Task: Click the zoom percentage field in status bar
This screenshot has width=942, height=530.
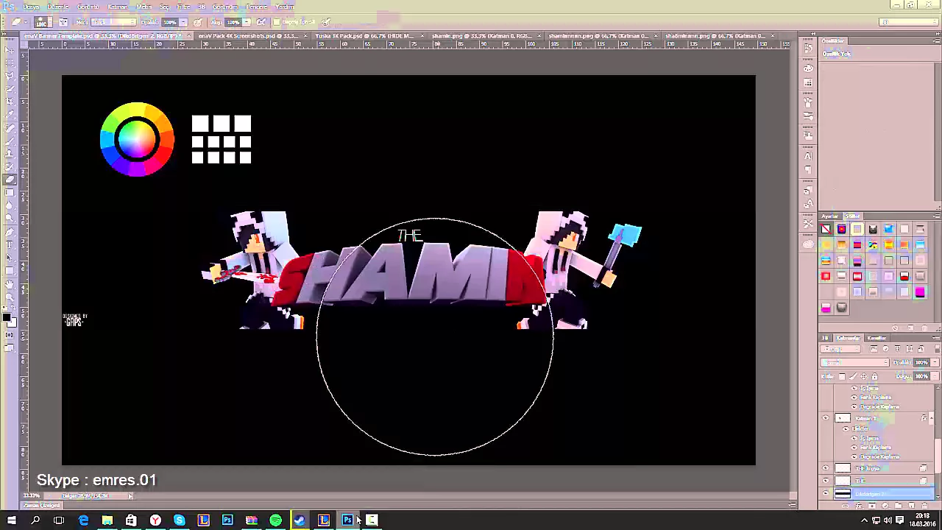Action: tap(32, 496)
